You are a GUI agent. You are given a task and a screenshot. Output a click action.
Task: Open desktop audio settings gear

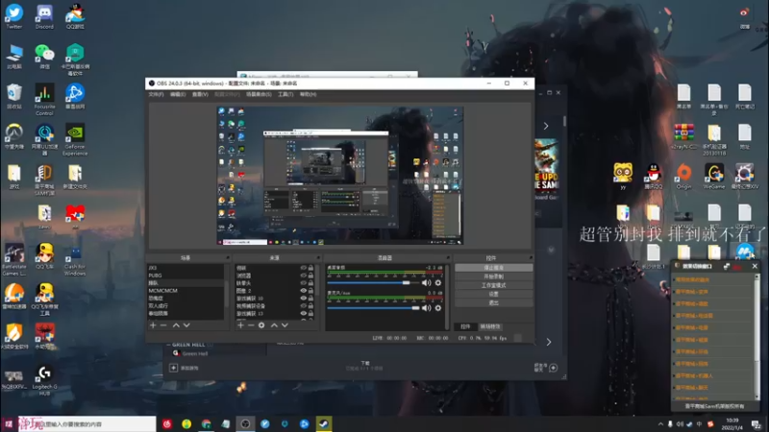(438, 282)
